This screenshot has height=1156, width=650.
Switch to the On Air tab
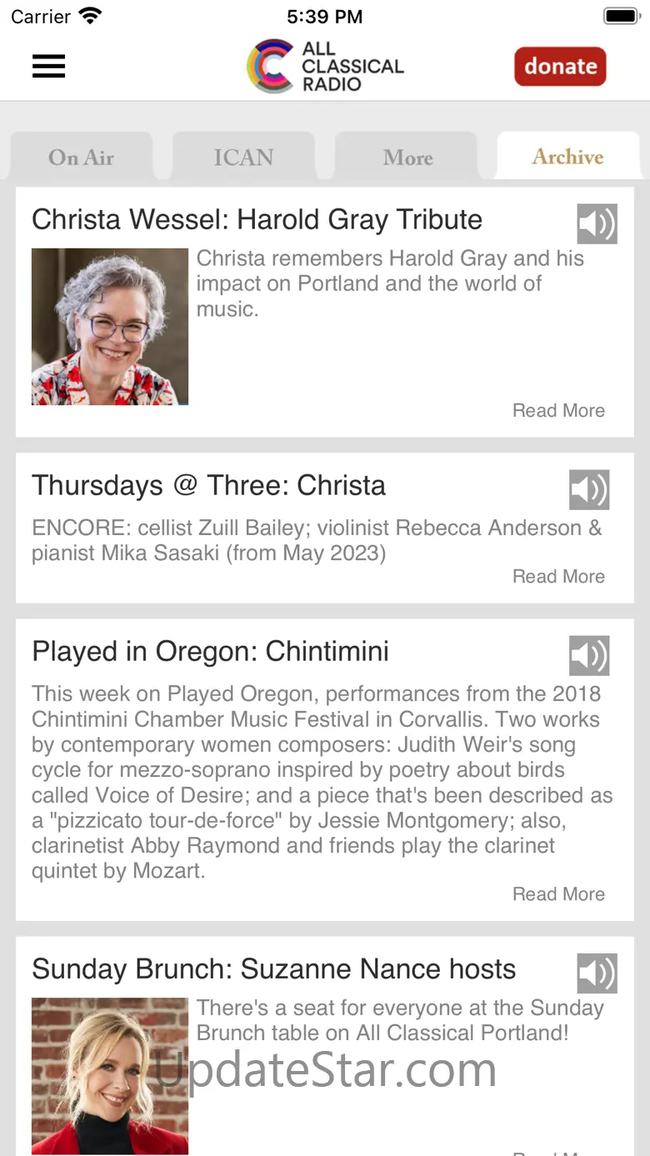81,158
